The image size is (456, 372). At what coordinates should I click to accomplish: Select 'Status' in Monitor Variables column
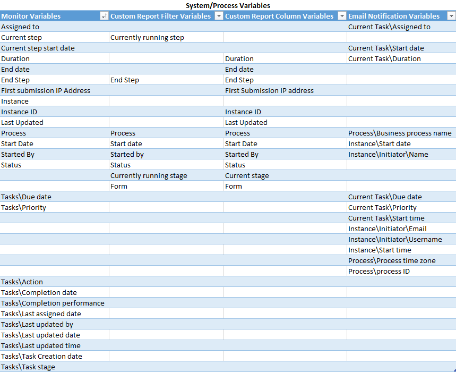tap(54, 165)
